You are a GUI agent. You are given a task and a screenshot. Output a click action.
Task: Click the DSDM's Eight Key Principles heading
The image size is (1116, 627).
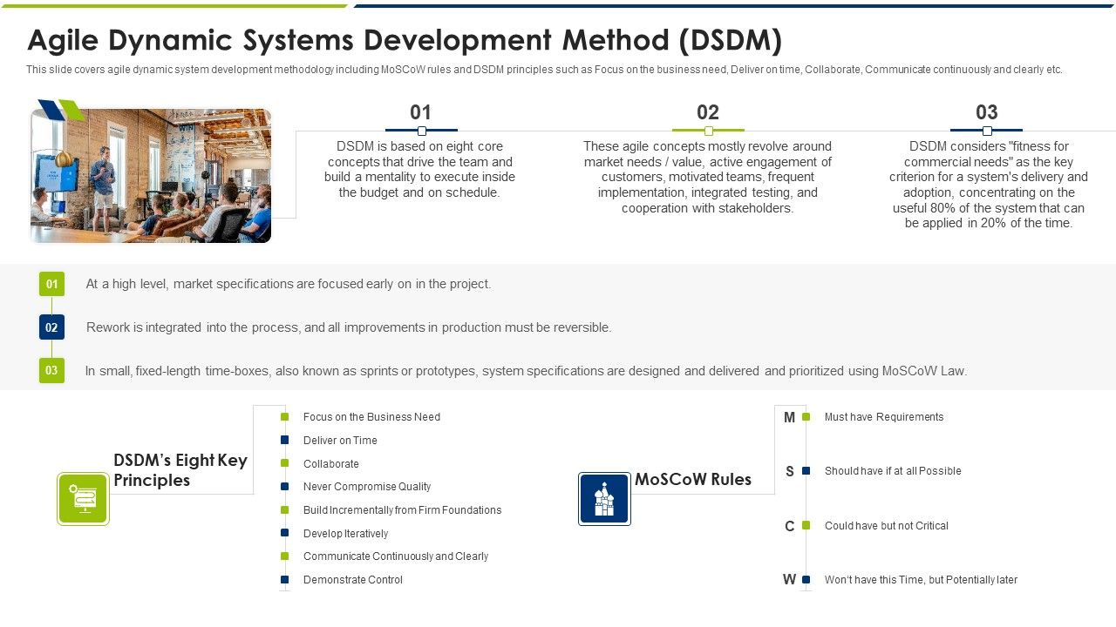point(179,470)
